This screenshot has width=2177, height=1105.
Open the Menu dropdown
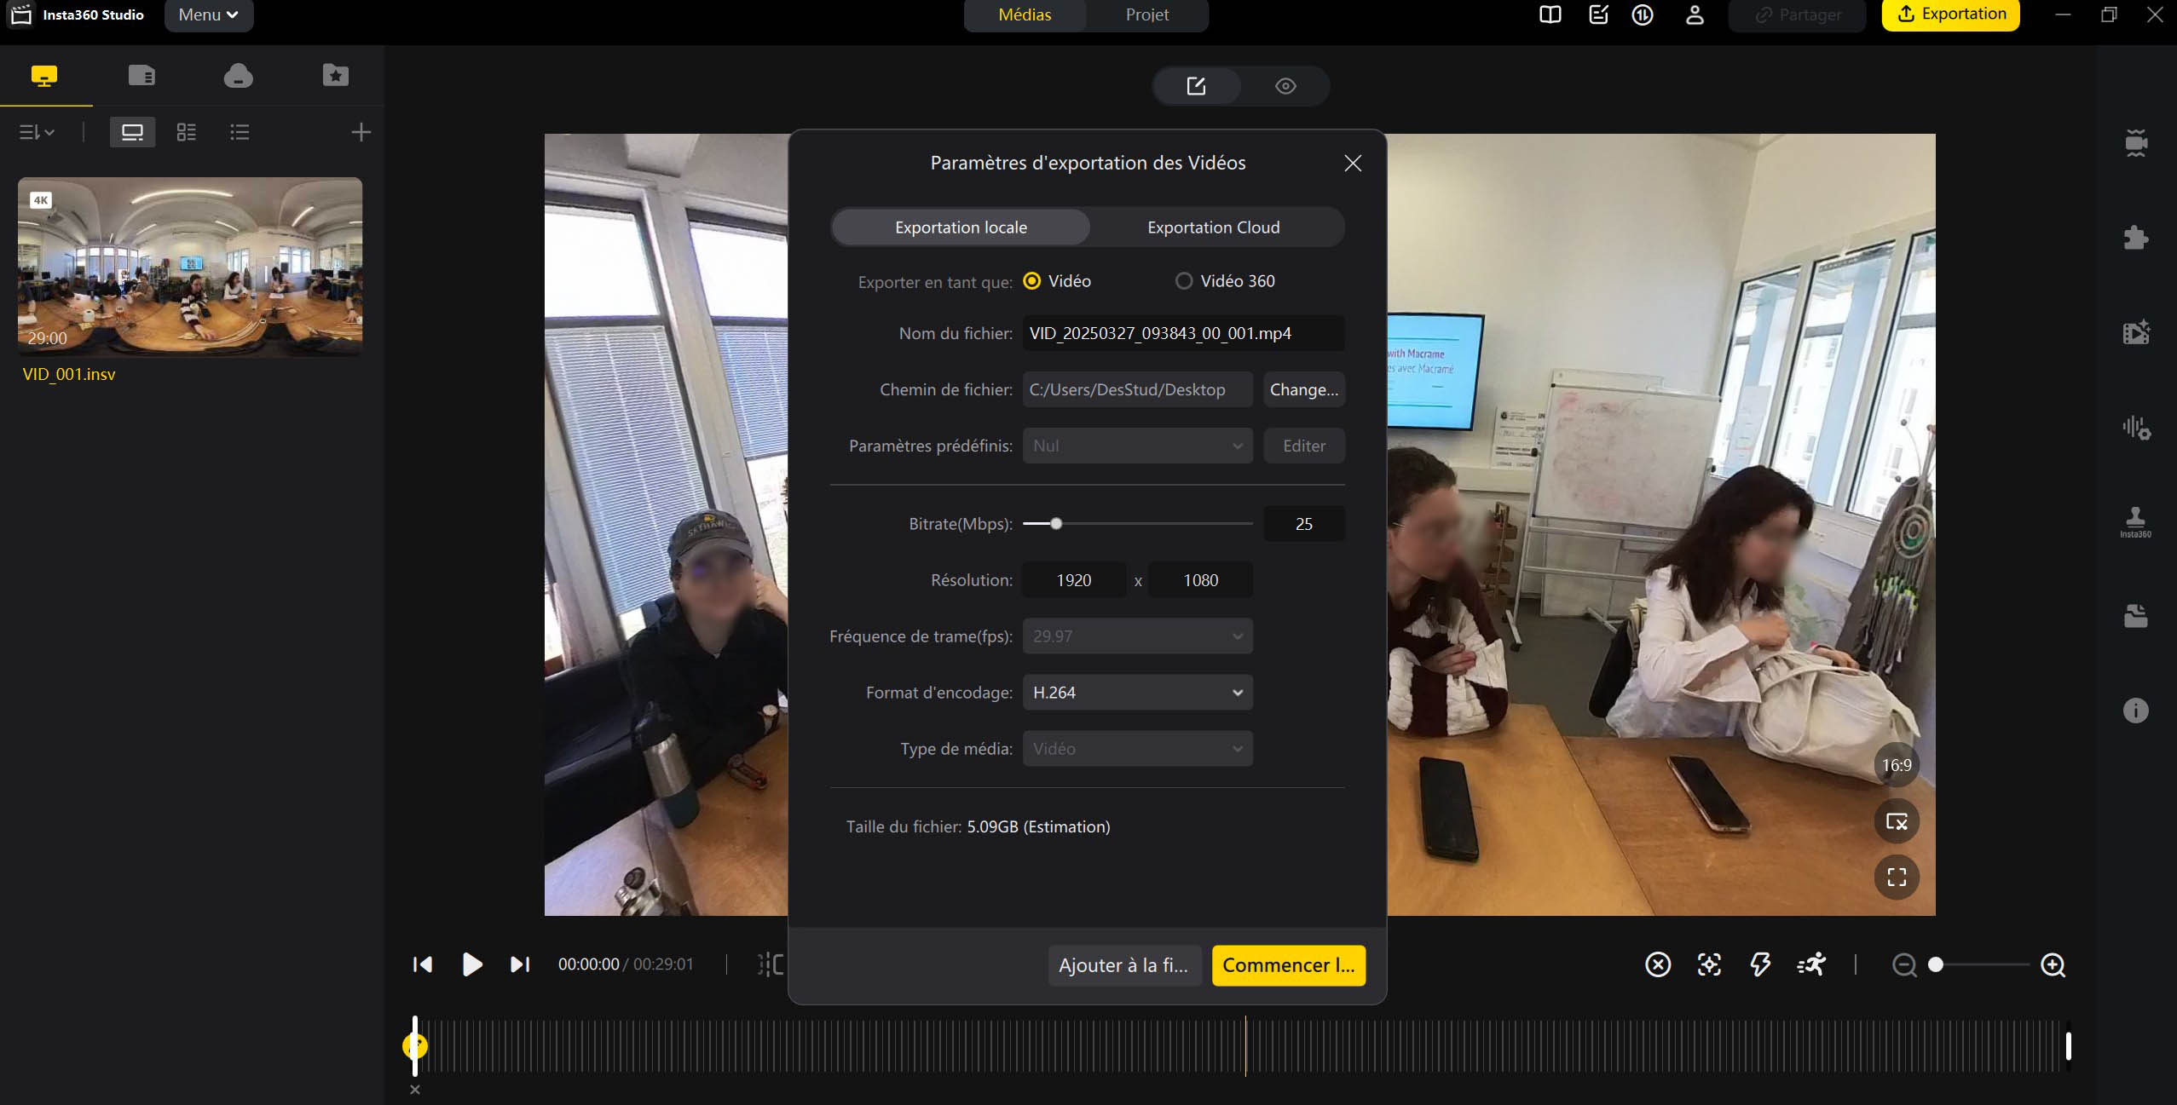click(208, 14)
